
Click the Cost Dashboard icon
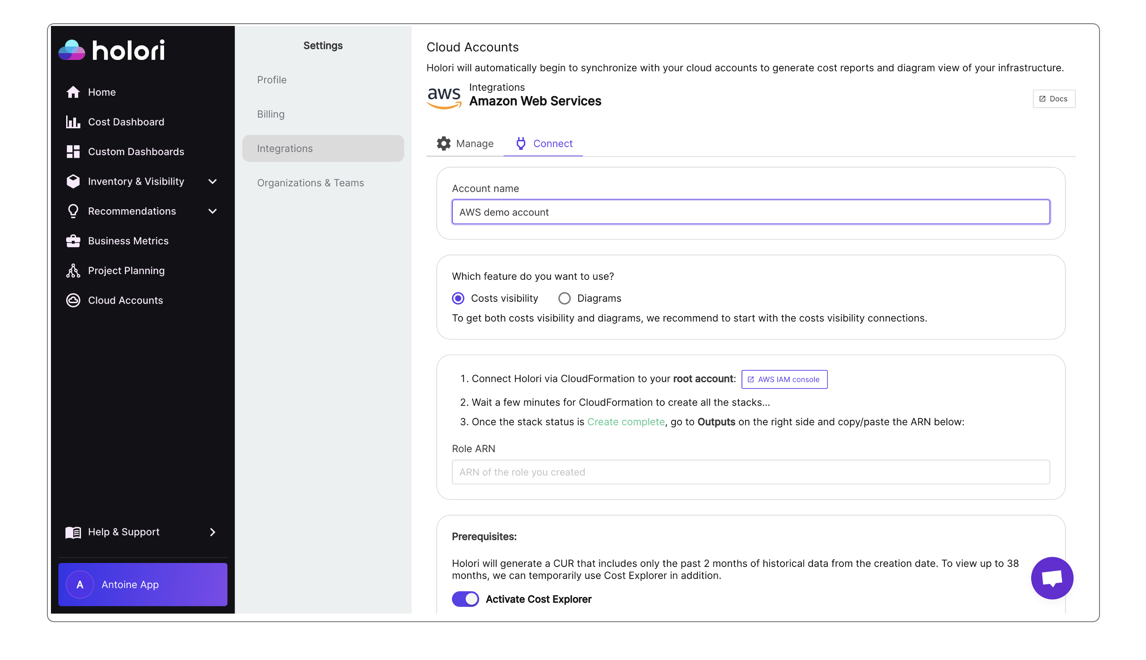(73, 121)
